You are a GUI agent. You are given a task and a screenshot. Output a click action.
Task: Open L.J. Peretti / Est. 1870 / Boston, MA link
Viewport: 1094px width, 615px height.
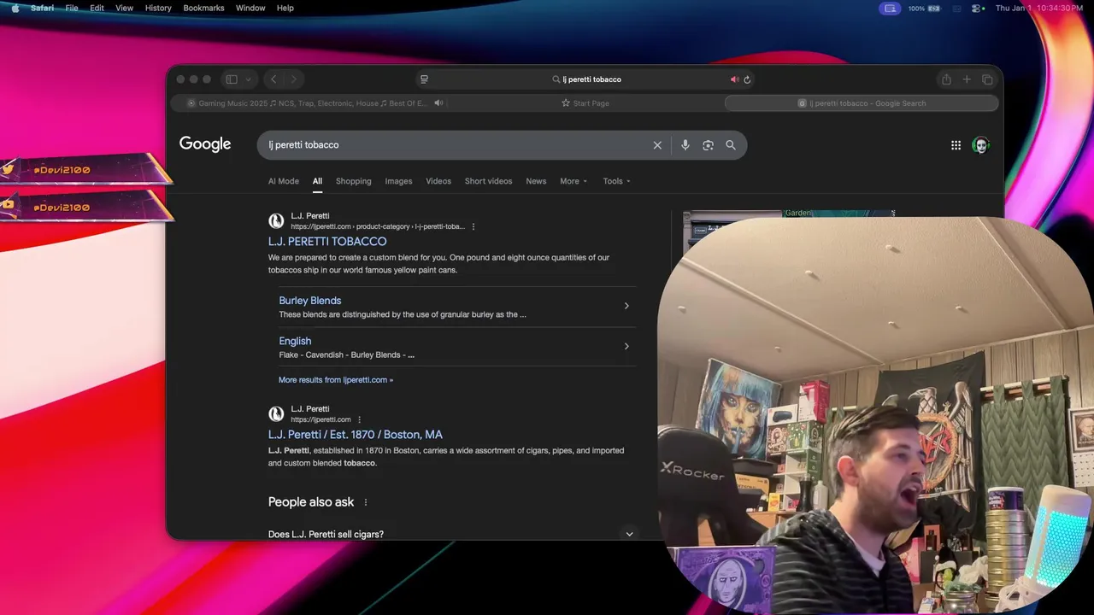pos(356,435)
